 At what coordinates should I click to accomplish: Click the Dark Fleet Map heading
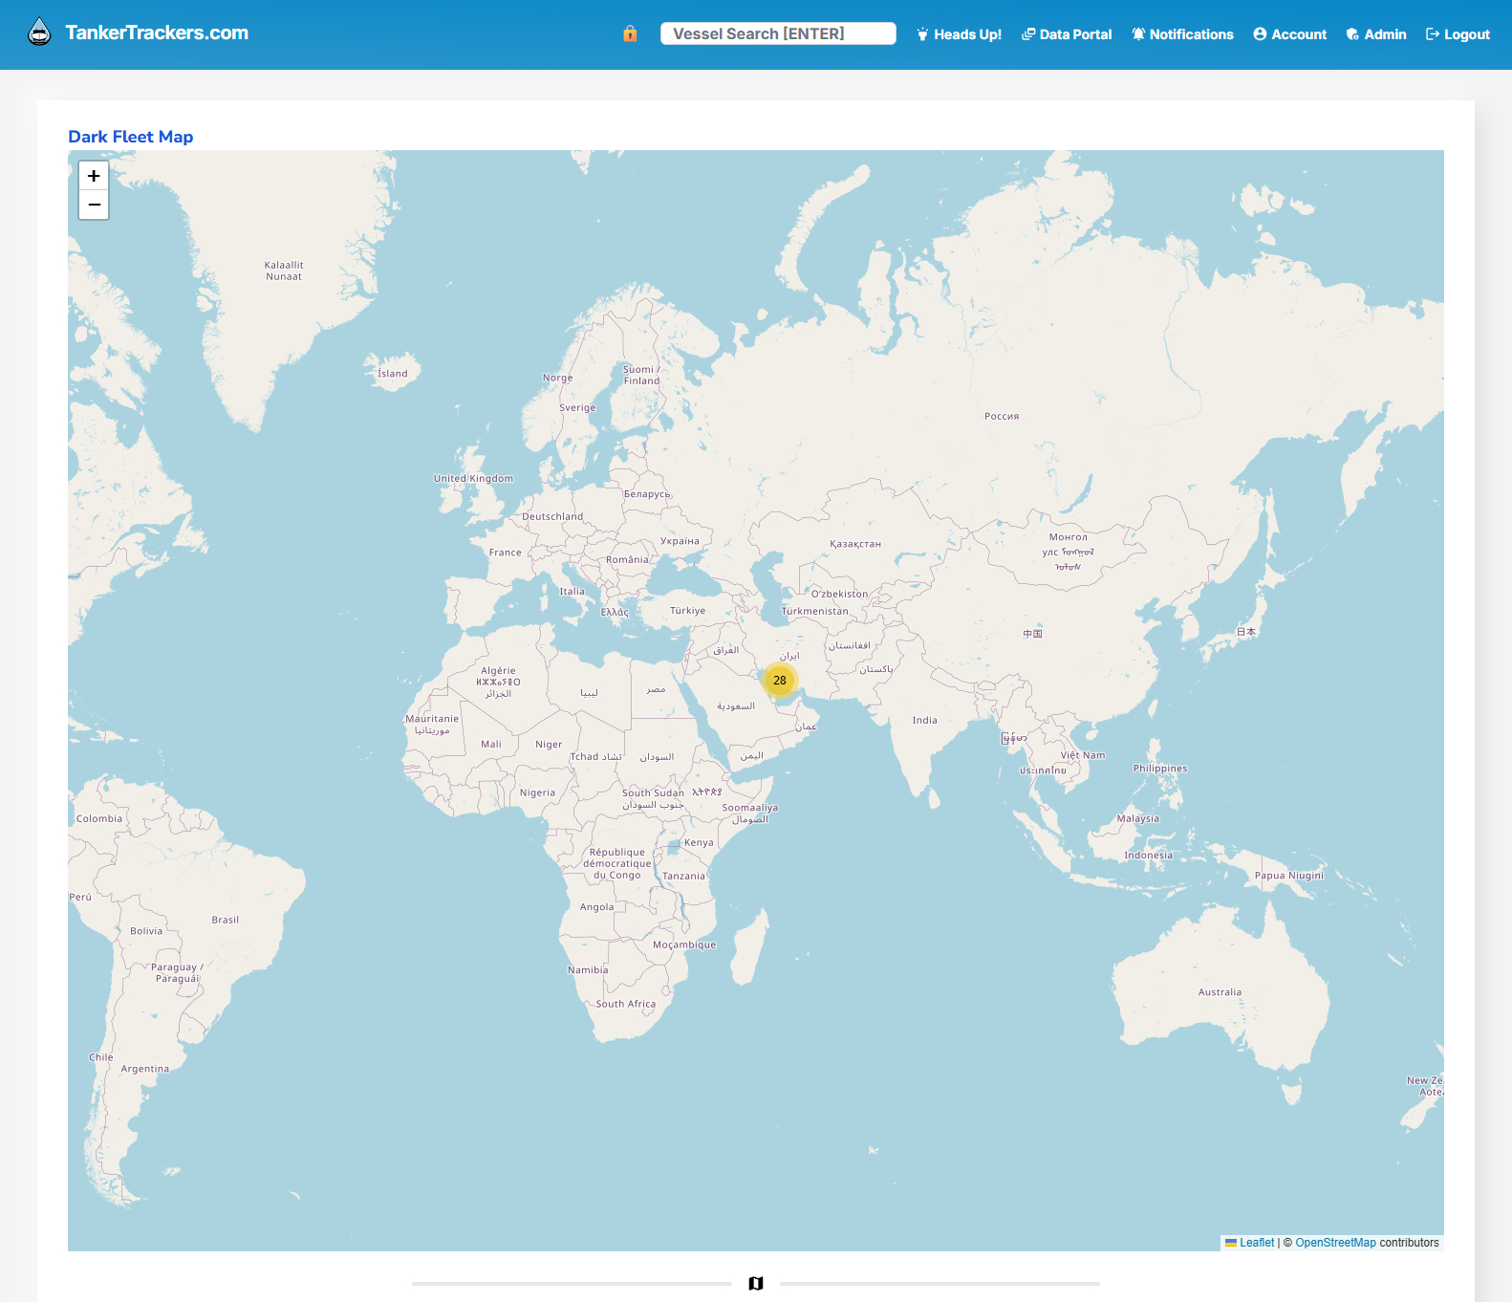click(131, 137)
